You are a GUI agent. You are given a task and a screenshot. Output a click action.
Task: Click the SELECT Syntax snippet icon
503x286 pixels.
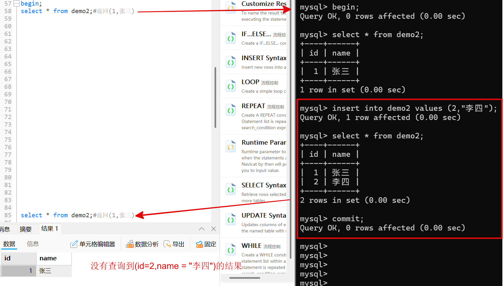pos(231,189)
